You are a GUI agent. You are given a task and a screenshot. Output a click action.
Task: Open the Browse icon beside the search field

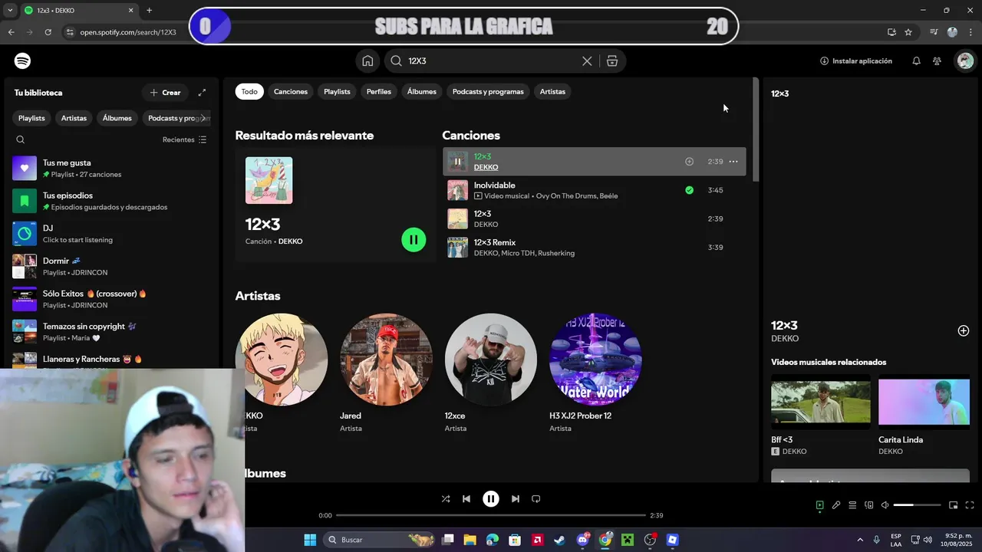point(612,61)
